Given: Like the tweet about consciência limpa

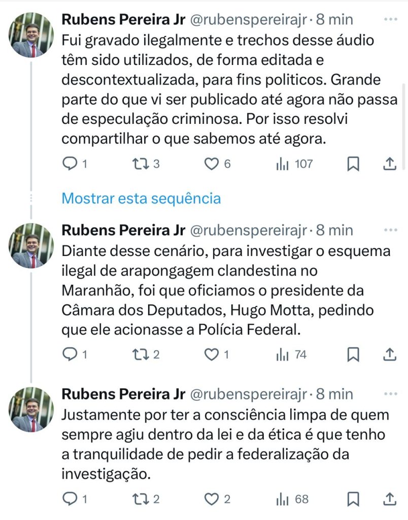Looking at the screenshot, I should pos(211,499).
